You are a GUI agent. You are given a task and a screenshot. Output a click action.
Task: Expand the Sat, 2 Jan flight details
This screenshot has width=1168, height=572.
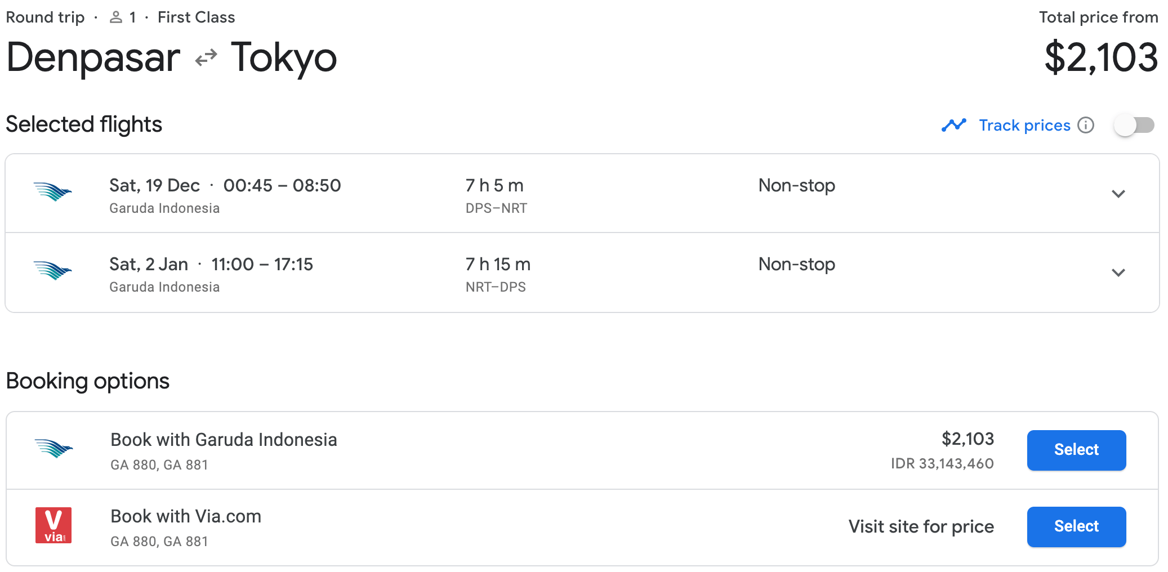pos(1118,272)
